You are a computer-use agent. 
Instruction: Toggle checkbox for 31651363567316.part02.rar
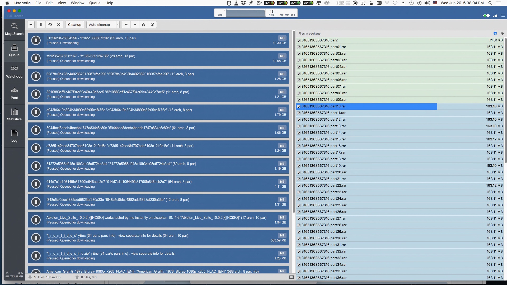[299, 53]
